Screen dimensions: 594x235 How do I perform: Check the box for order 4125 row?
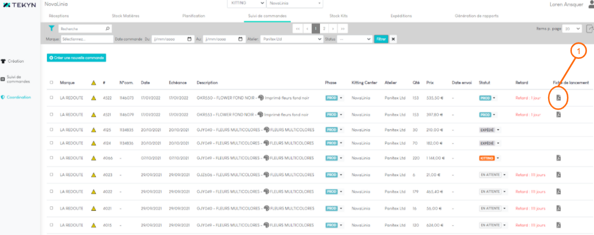pos(52,130)
